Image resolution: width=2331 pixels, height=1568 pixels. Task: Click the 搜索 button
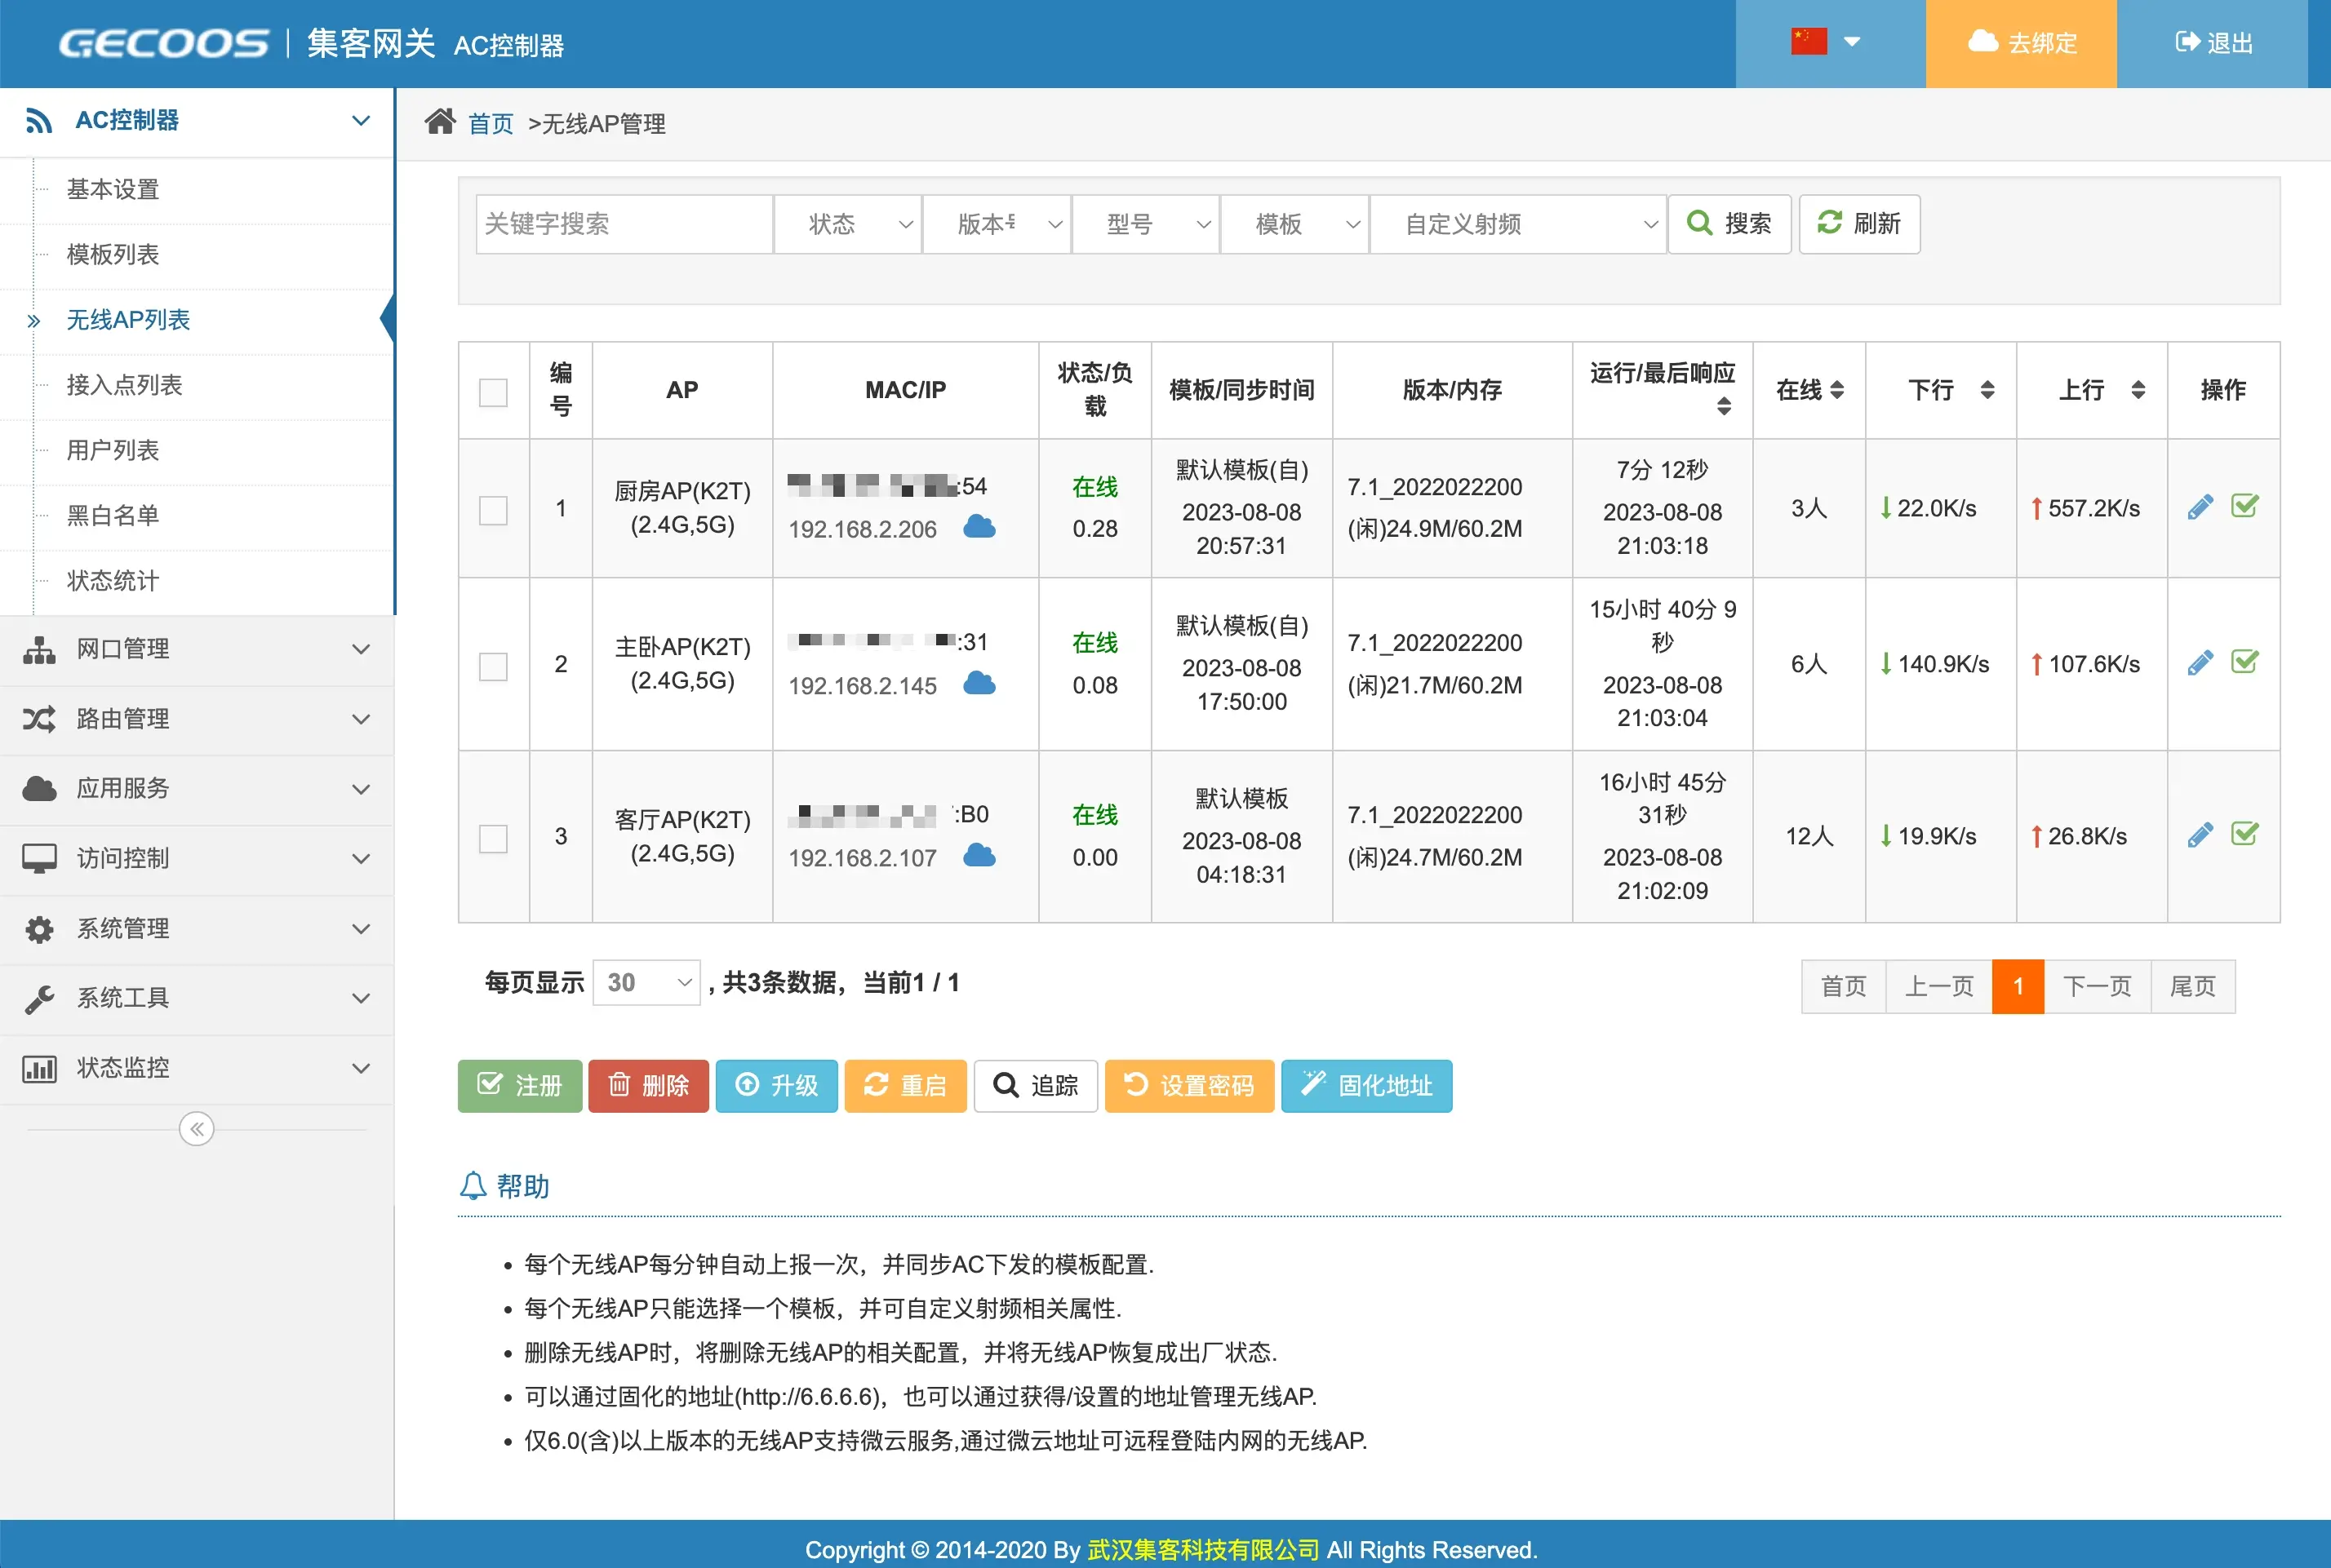click(1729, 224)
